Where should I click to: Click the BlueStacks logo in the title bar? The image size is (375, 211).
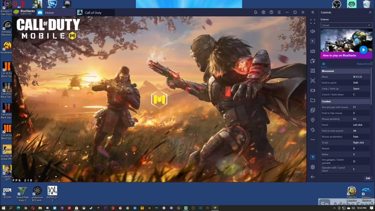coord(16,12)
